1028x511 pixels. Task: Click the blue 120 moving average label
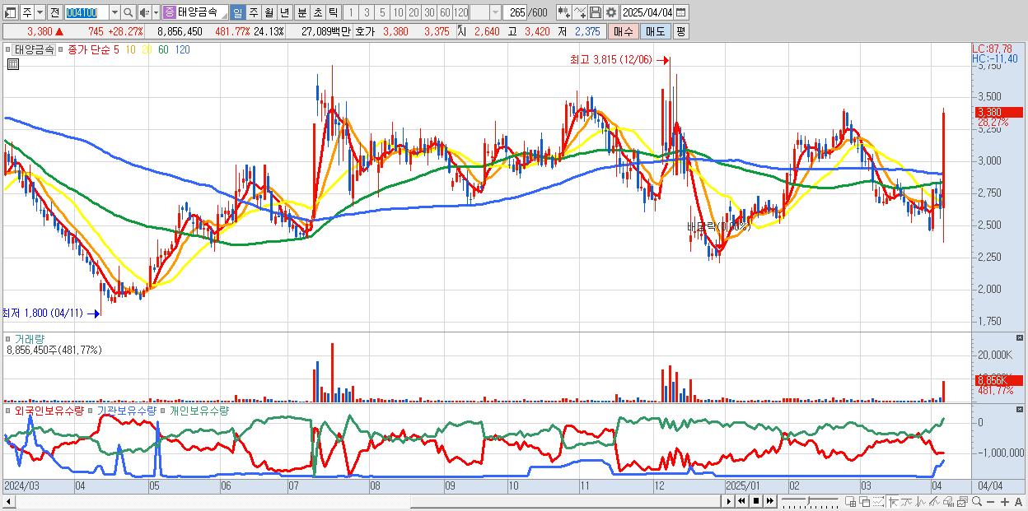click(x=183, y=49)
